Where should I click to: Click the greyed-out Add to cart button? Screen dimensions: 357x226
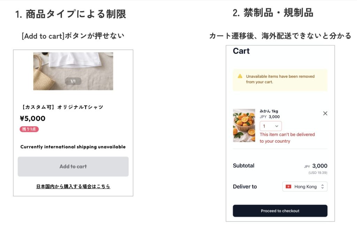coord(73,166)
